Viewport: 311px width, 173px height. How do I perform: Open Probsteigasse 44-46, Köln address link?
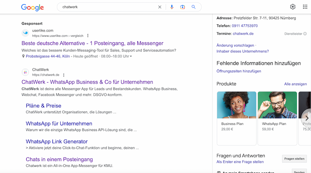pyautogui.click(x=48, y=56)
